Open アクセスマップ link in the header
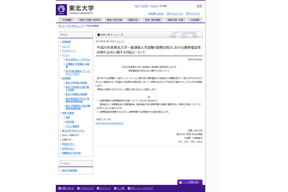Screen dimensions: 288x192 click(176, 14)
